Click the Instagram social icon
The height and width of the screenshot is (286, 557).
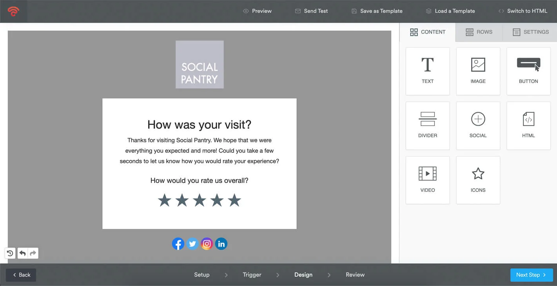(x=207, y=244)
